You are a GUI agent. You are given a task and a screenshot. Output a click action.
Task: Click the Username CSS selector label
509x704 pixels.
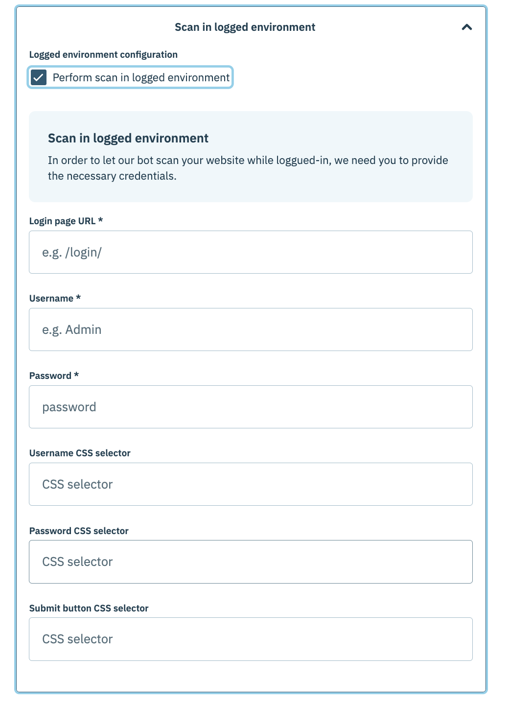point(80,453)
